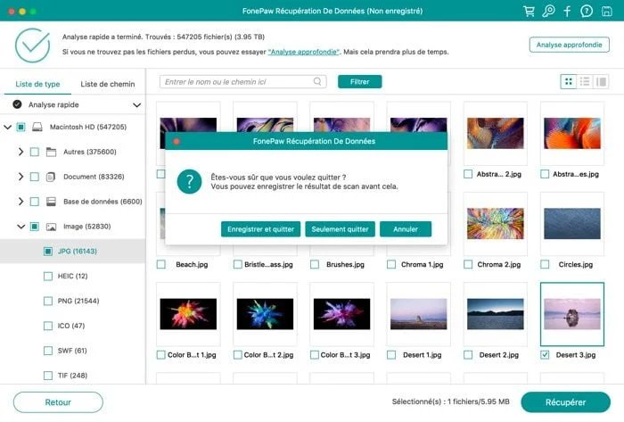Collapse the Image (52830) category

coord(21,227)
